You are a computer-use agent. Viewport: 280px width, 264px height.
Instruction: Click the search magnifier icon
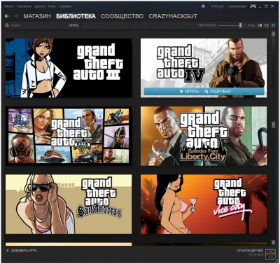coord(7,25)
